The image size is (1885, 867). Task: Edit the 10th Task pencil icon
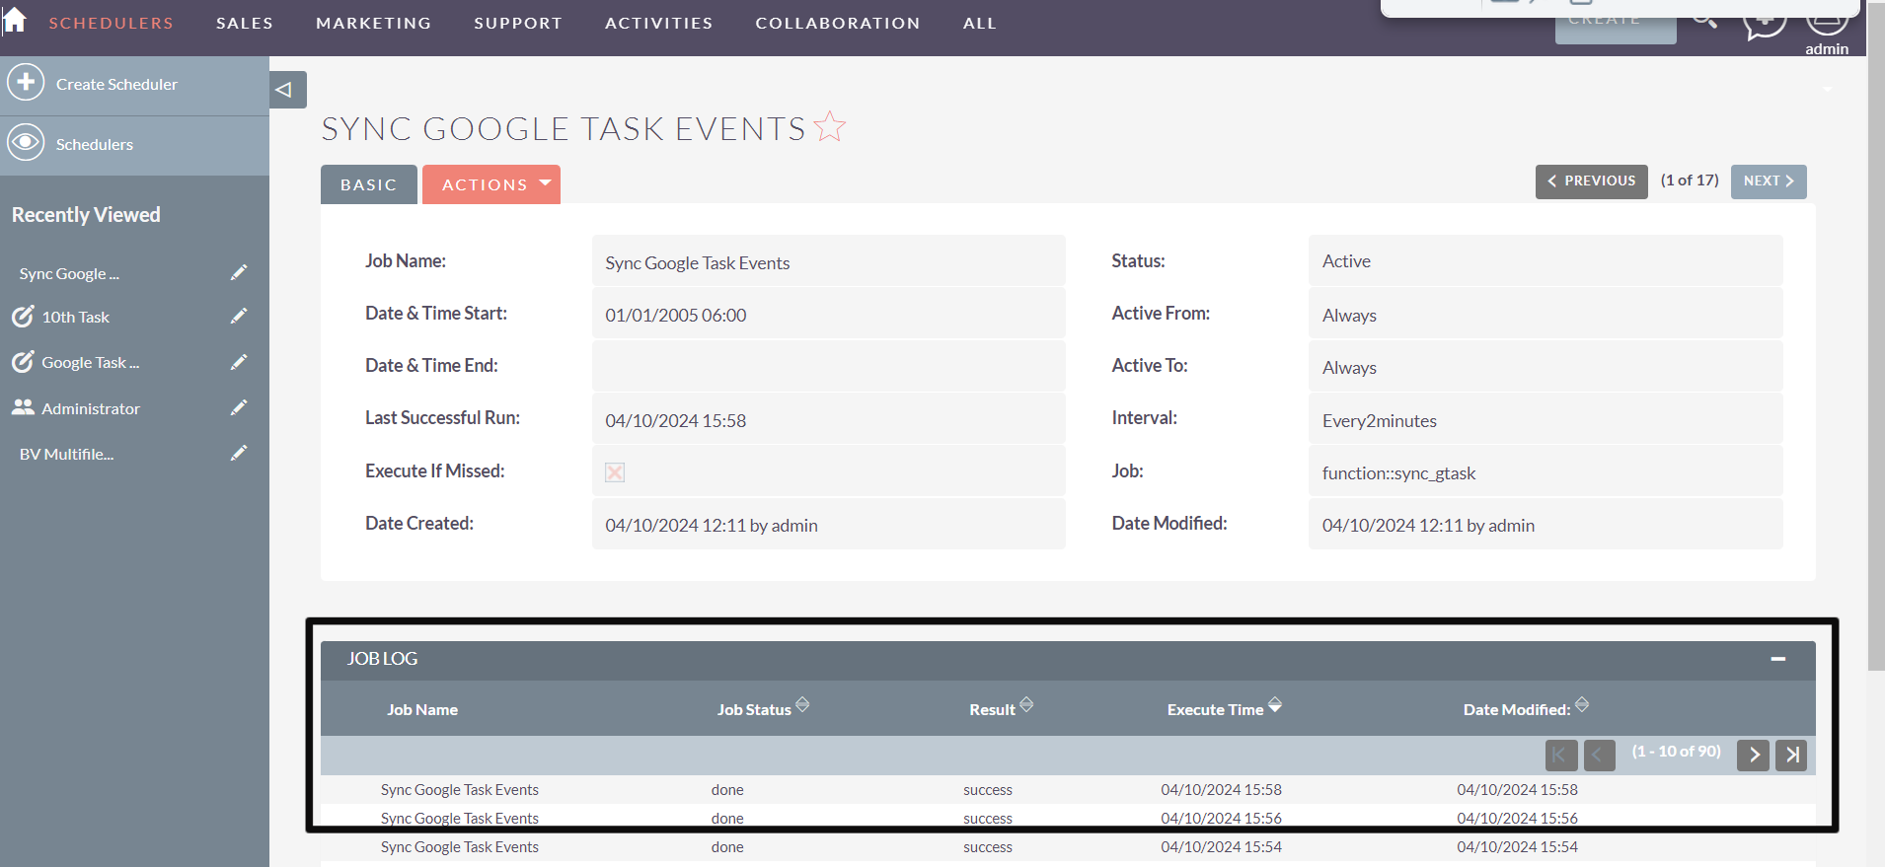click(239, 316)
